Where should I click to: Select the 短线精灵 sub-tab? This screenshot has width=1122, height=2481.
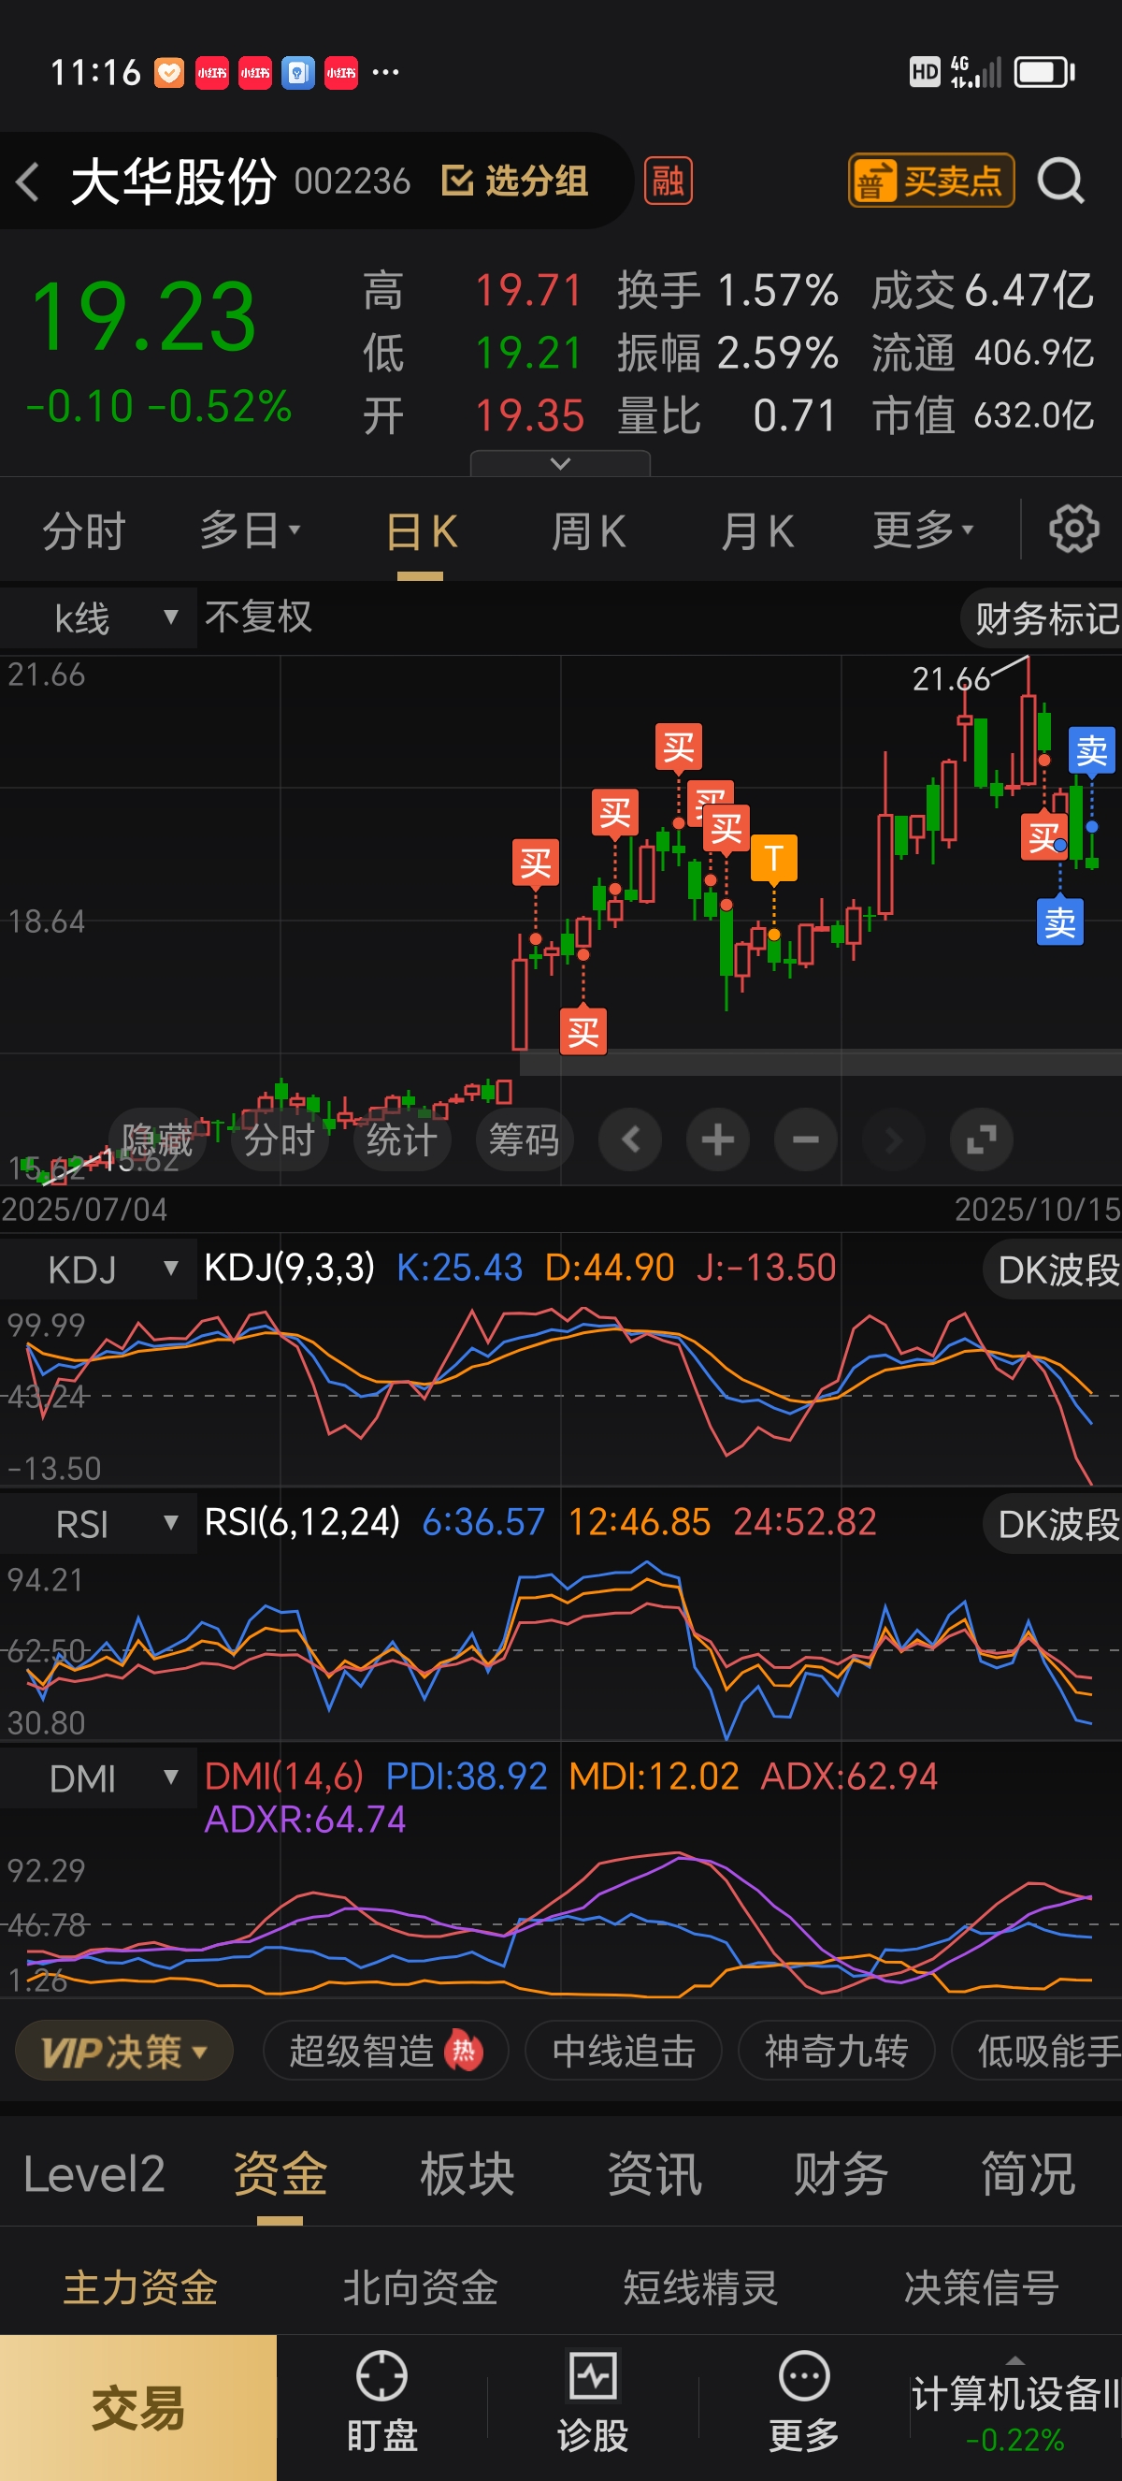(x=700, y=2287)
